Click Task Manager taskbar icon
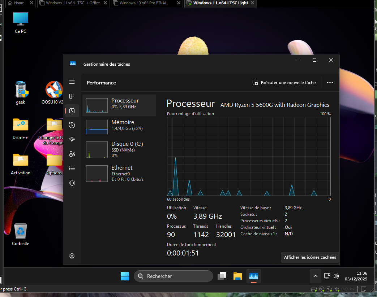The height and width of the screenshot is (297, 377). 254,276
